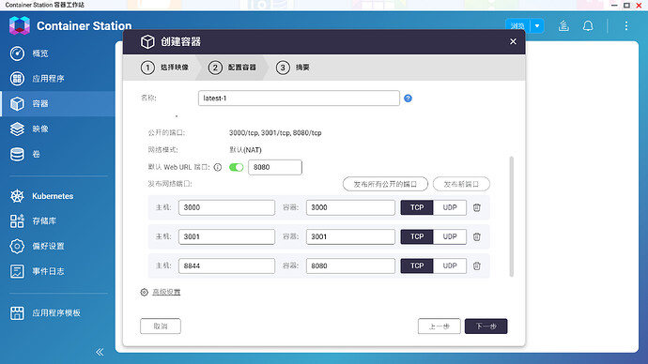Open the Kubernetes sidebar item
Viewport: 648px width, 364px height.
point(58,196)
